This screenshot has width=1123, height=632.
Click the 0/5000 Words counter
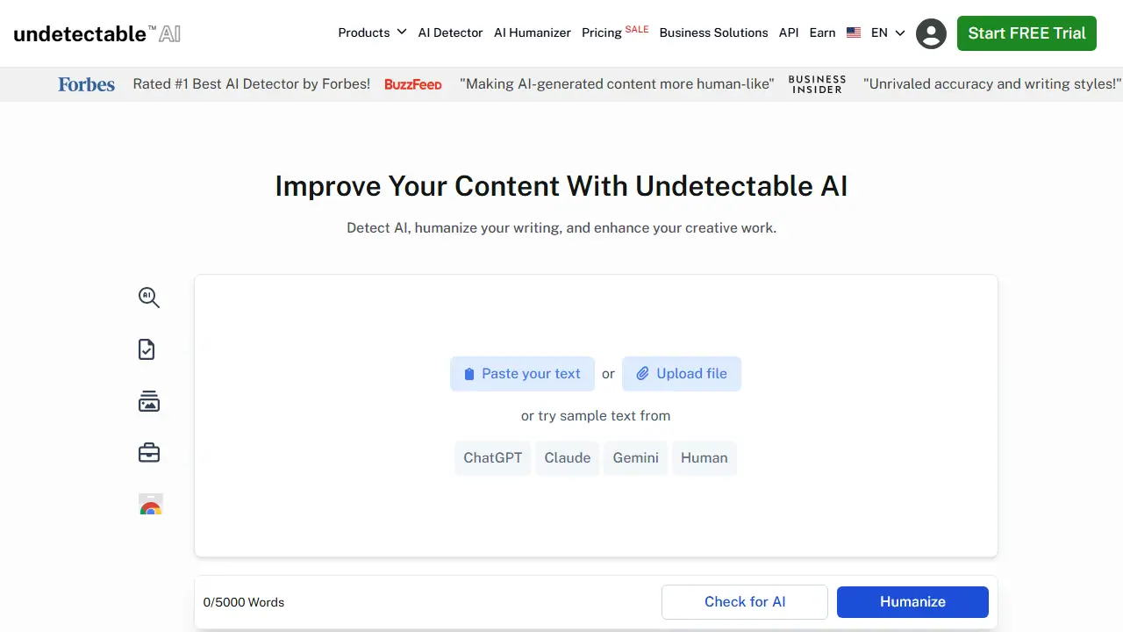coord(244,602)
